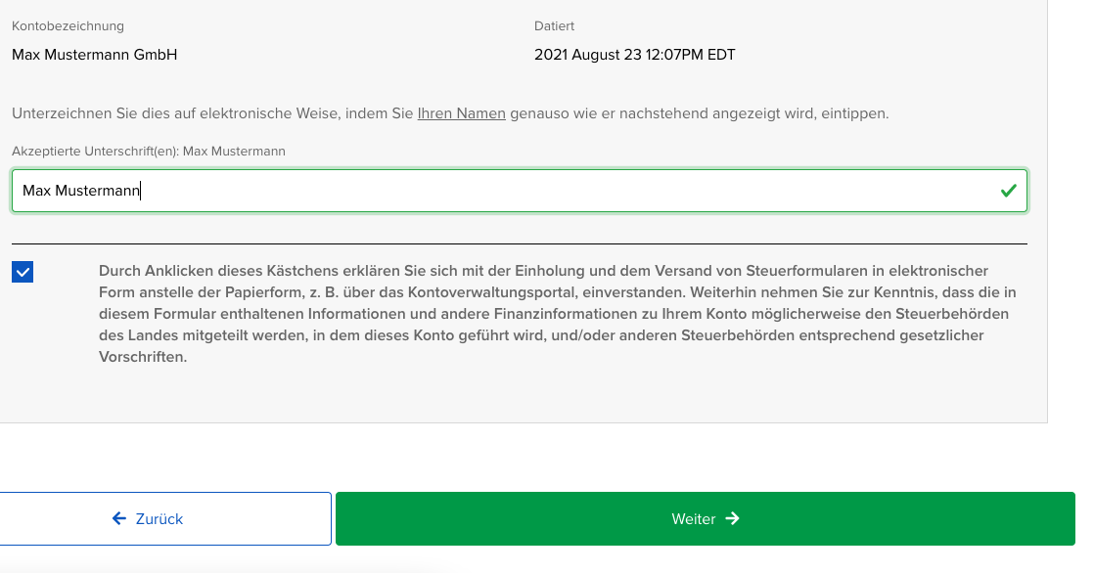Viewport: 1094px width, 573px height.
Task: Click the green validation checkmark in signature field
Action: 1009,192
